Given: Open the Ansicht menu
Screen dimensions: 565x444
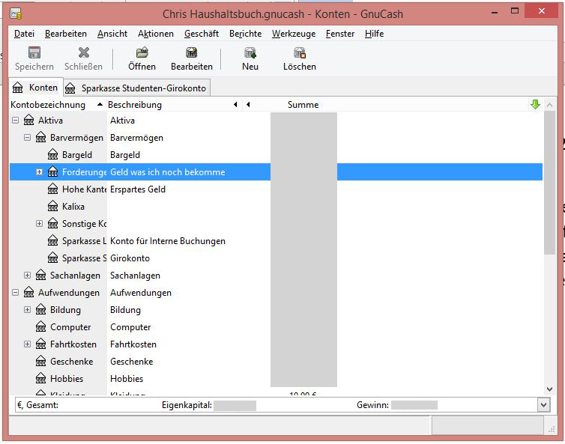Looking at the screenshot, I should click(112, 34).
